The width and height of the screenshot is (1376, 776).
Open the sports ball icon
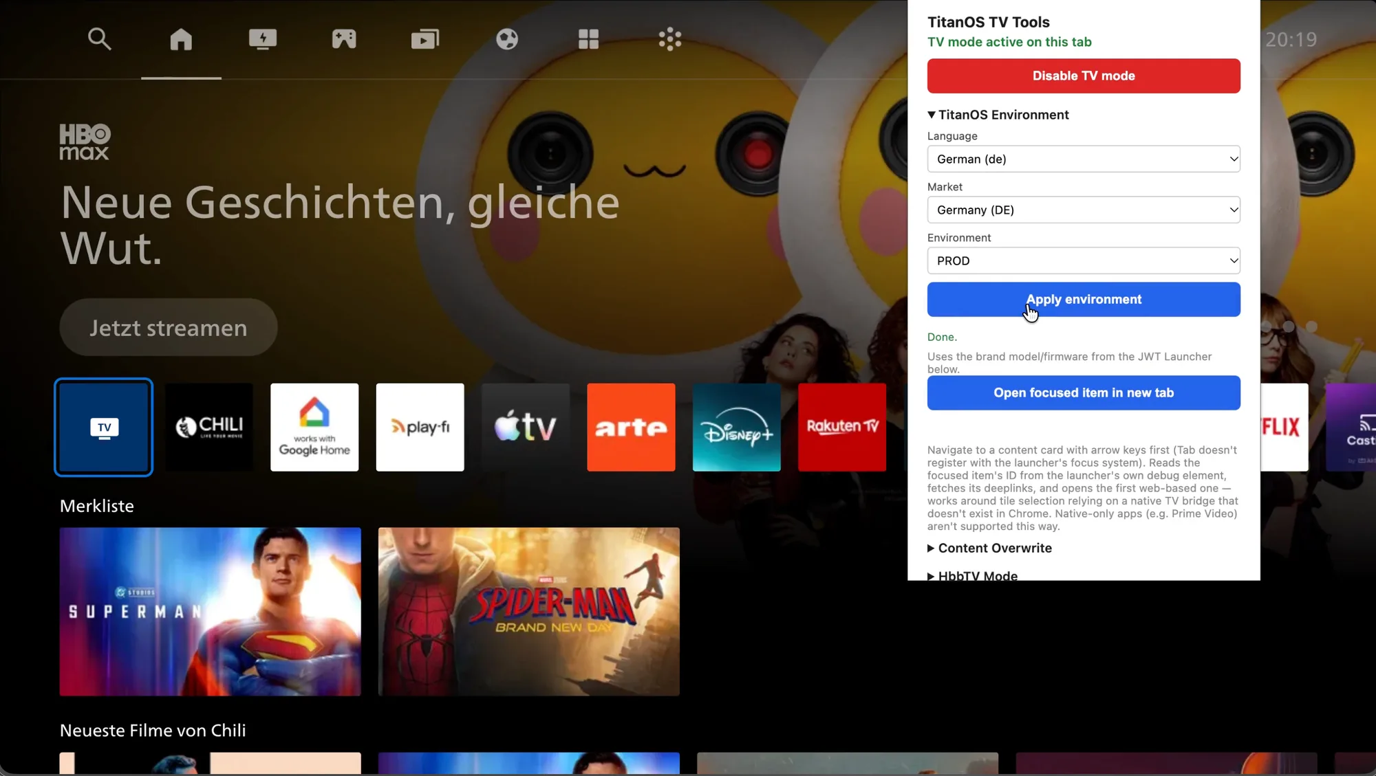pyautogui.click(x=507, y=39)
